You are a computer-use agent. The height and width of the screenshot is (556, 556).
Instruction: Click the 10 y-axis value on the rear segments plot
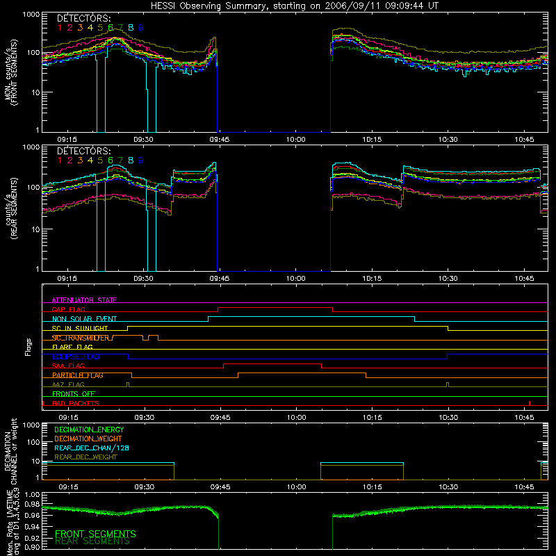click(x=35, y=229)
